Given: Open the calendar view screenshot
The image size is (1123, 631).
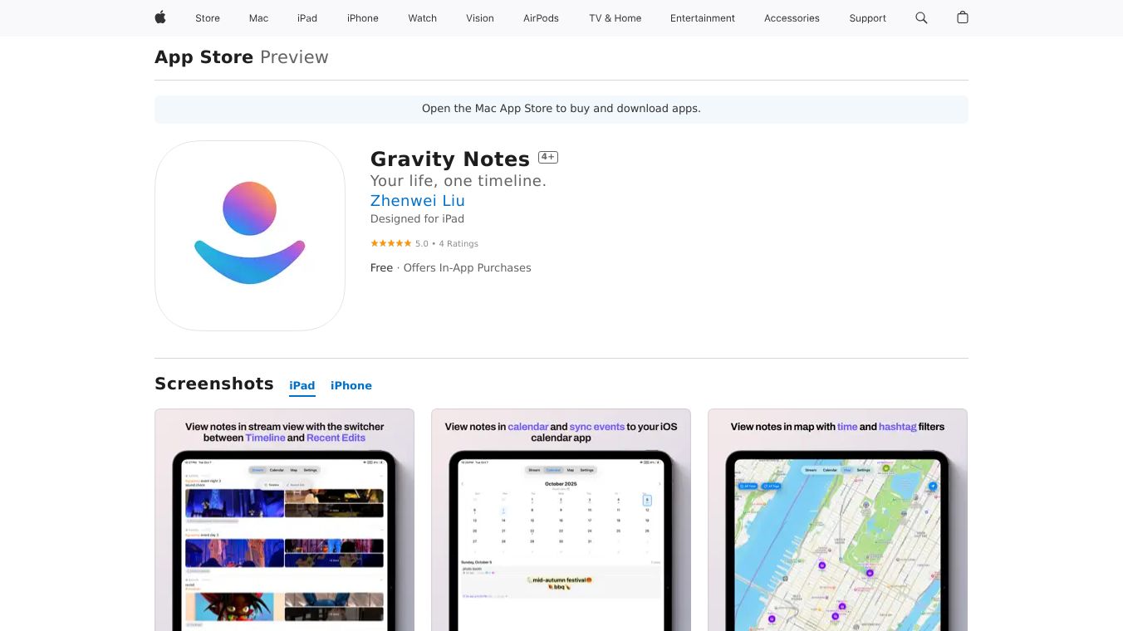Looking at the screenshot, I should click(x=561, y=520).
